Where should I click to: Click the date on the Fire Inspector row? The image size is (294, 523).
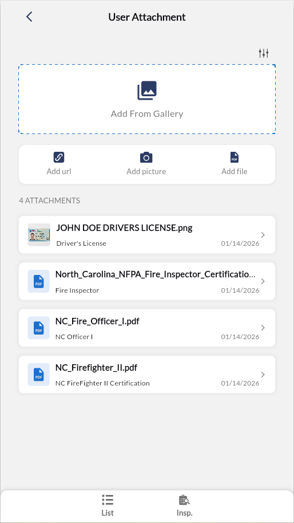240,290
